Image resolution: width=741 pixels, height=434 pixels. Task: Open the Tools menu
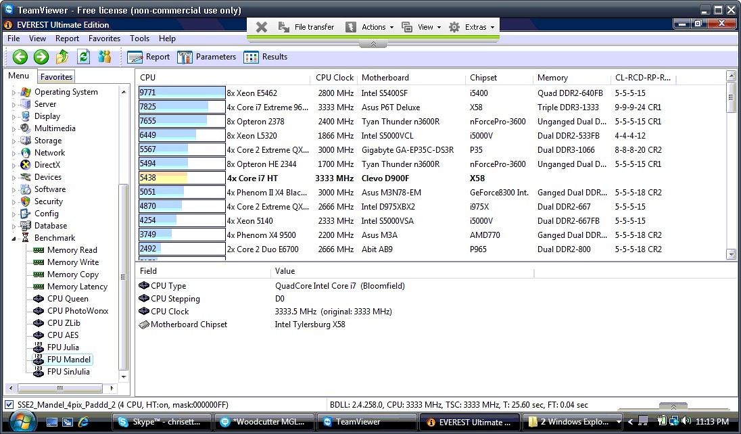pos(139,39)
